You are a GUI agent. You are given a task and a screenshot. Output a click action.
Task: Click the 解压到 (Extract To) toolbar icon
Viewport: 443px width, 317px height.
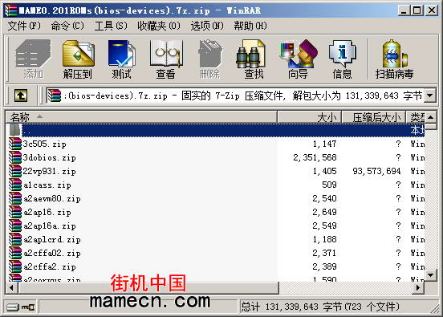[78, 59]
